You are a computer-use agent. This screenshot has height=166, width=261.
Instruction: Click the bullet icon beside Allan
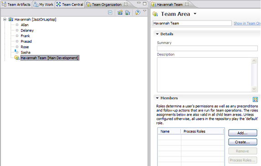17,25
